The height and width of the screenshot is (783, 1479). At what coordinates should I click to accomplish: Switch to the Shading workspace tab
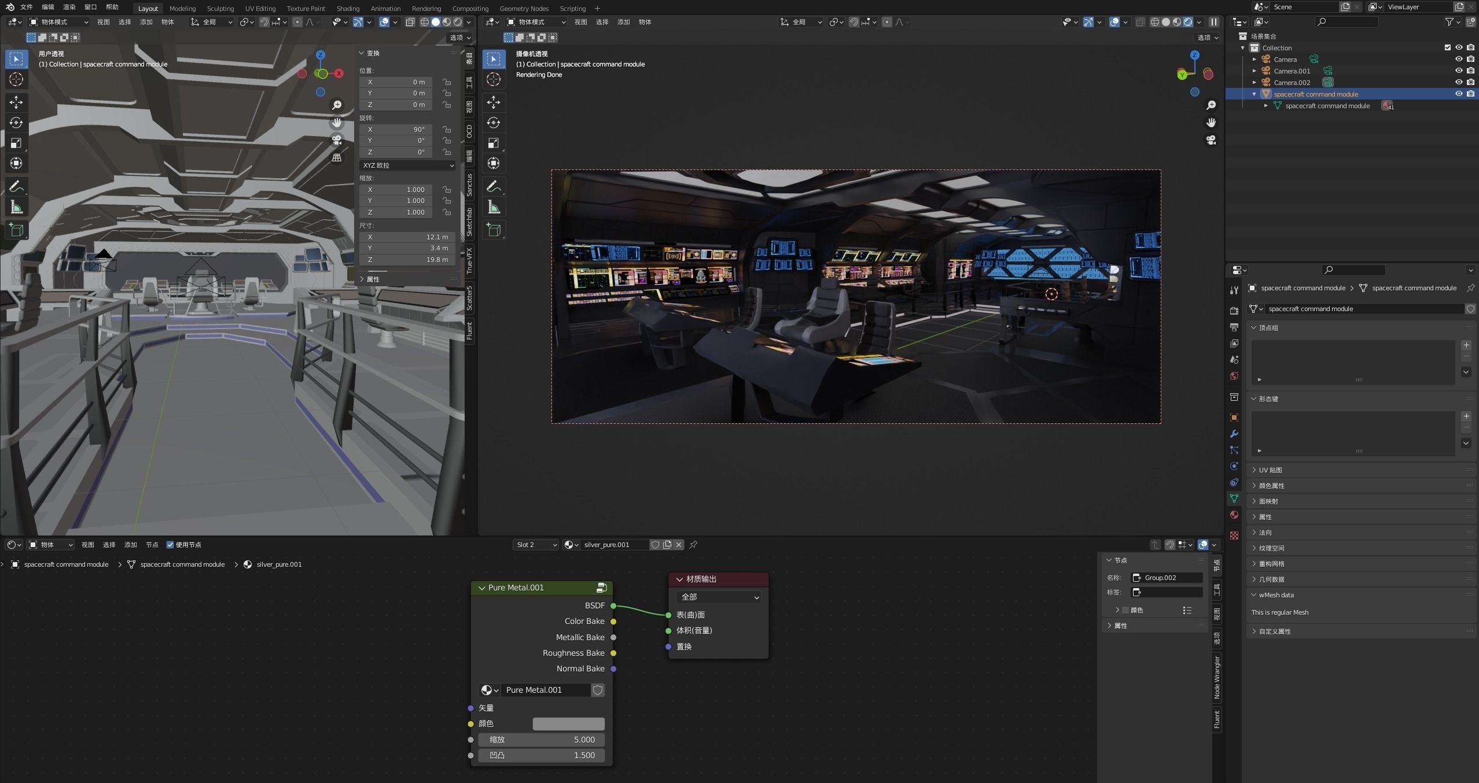coord(348,8)
